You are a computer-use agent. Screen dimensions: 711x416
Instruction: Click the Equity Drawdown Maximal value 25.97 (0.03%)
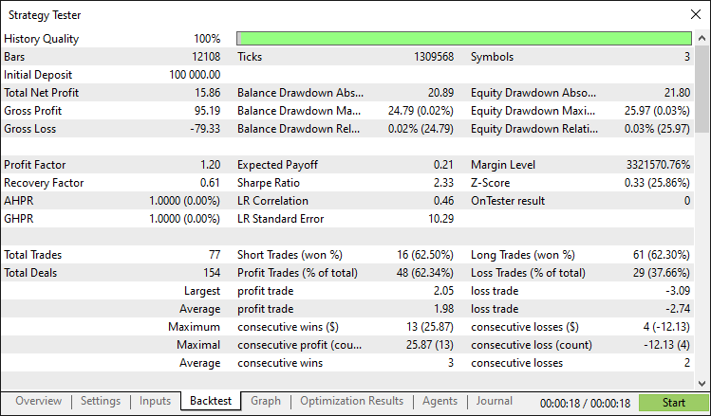tap(657, 111)
